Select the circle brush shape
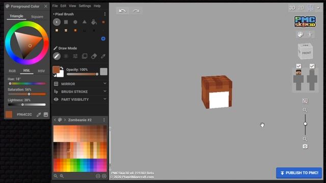The width and height of the screenshot is (326, 183). (x=75, y=22)
